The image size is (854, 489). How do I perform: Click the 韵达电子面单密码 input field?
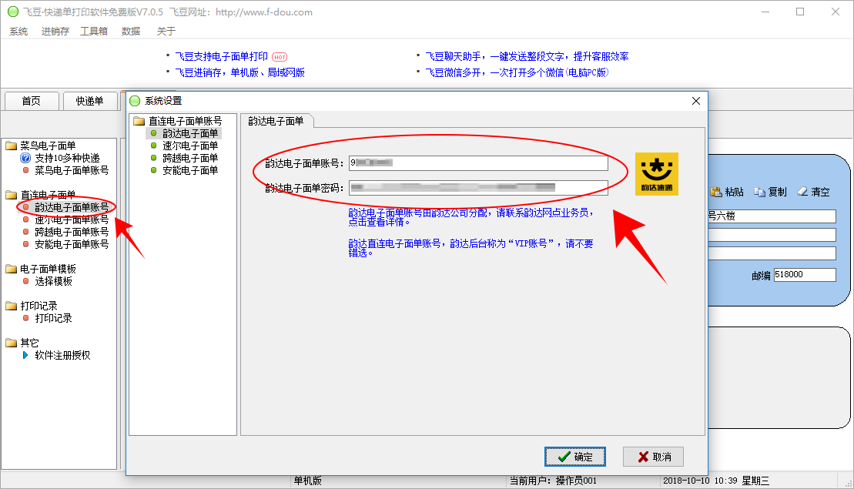tap(478, 188)
